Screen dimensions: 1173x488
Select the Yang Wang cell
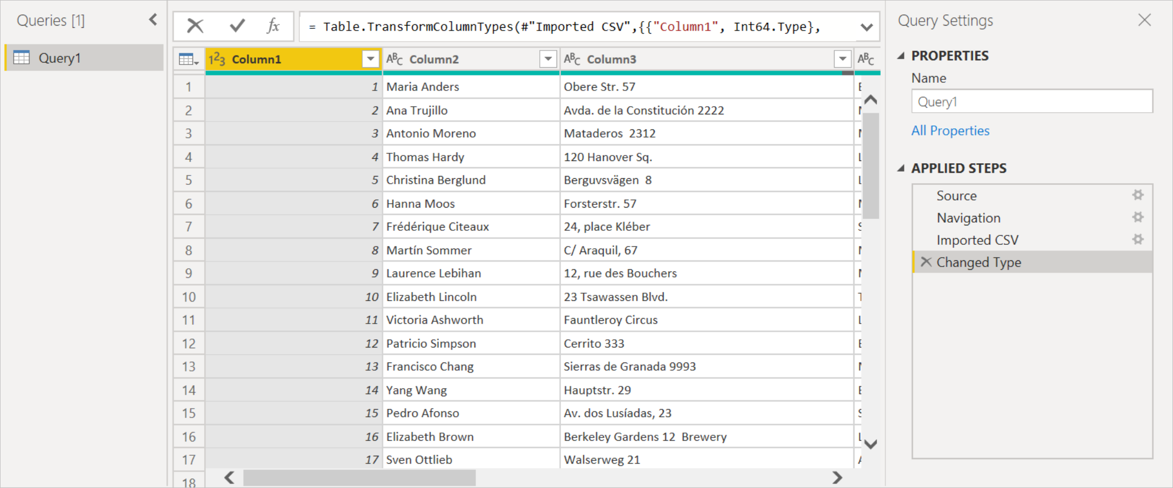pos(472,390)
